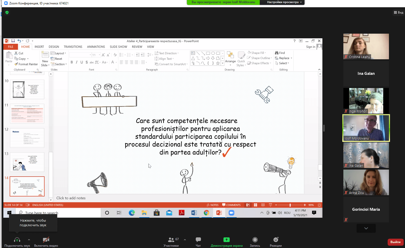Add a New Slide
The width and height of the screenshot is (405, 248).
tap(45, 59)
